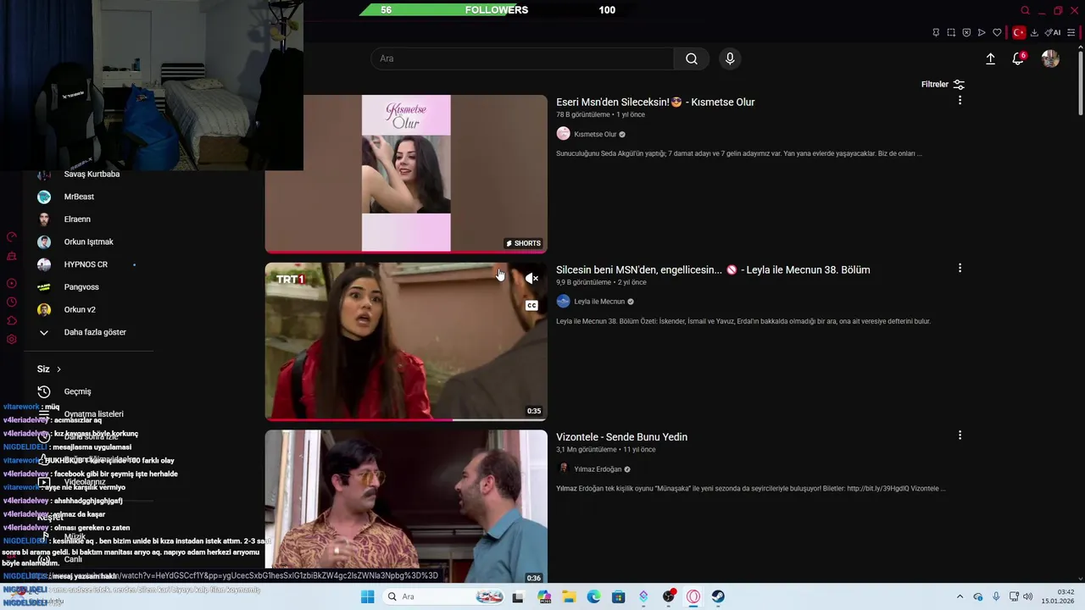Click the Turkish flag extension icon
The image size is (1085, 610).
[x=1019, y=33]
